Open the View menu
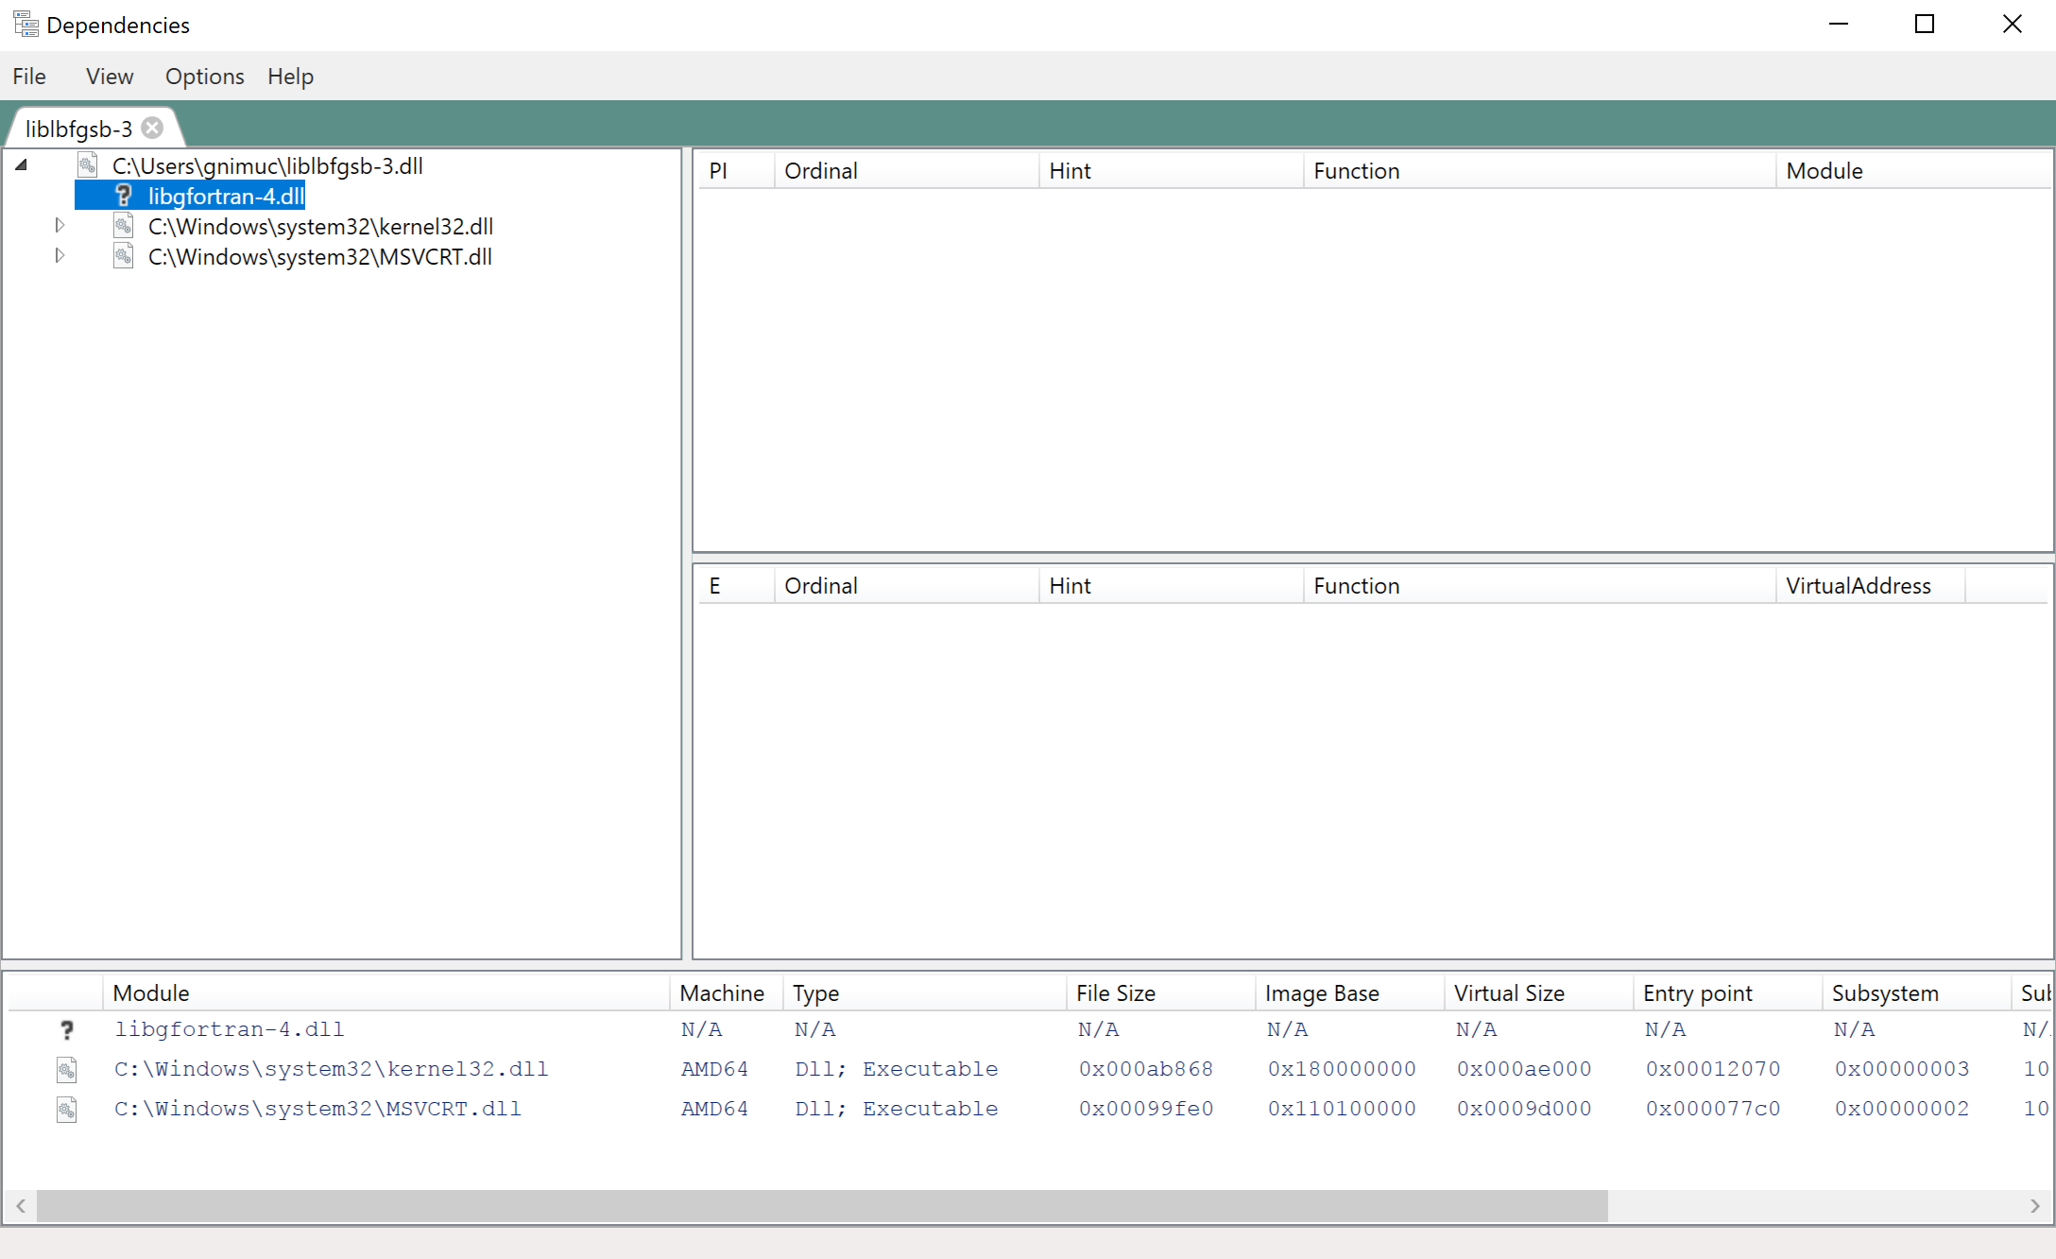The image size is (2056, 1259). click(110, 77)
